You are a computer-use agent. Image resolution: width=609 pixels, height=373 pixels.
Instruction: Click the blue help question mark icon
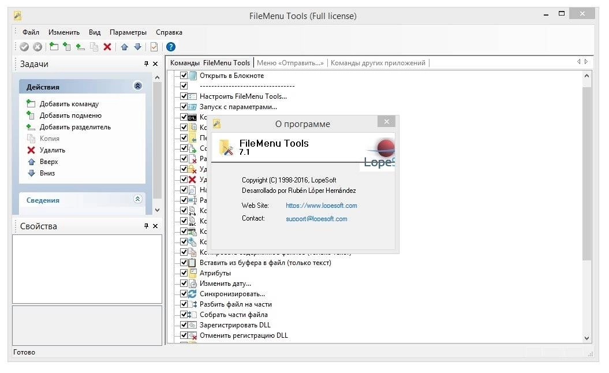point(170,47)
